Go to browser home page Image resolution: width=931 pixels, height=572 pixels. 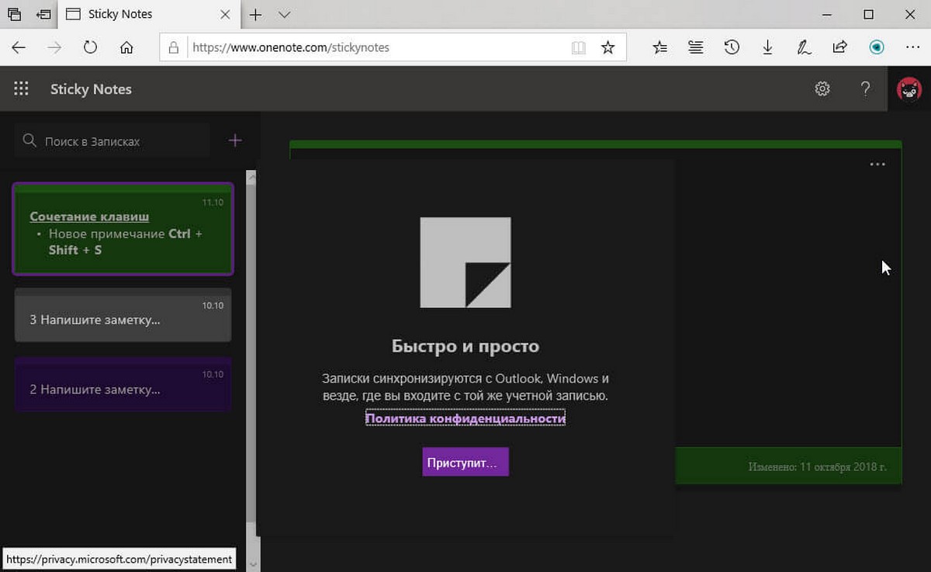[x=126, y=47]
